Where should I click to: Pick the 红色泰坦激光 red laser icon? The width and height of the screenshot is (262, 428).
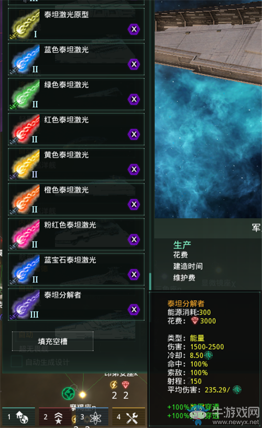click(25, 129)
